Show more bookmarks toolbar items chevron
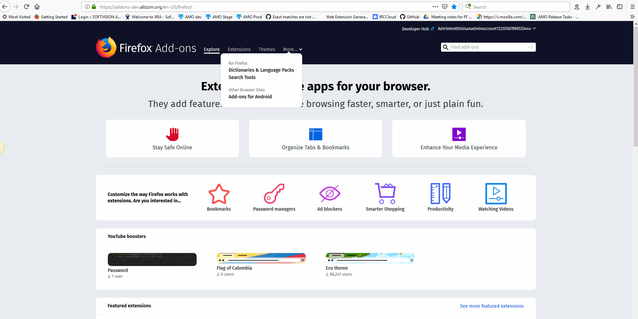 632,17
